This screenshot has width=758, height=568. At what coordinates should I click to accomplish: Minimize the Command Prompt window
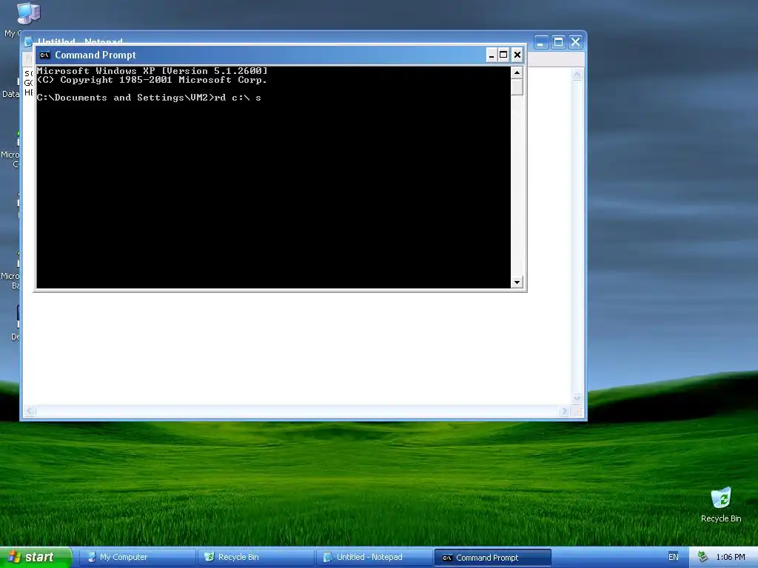(x=492, y=55)
